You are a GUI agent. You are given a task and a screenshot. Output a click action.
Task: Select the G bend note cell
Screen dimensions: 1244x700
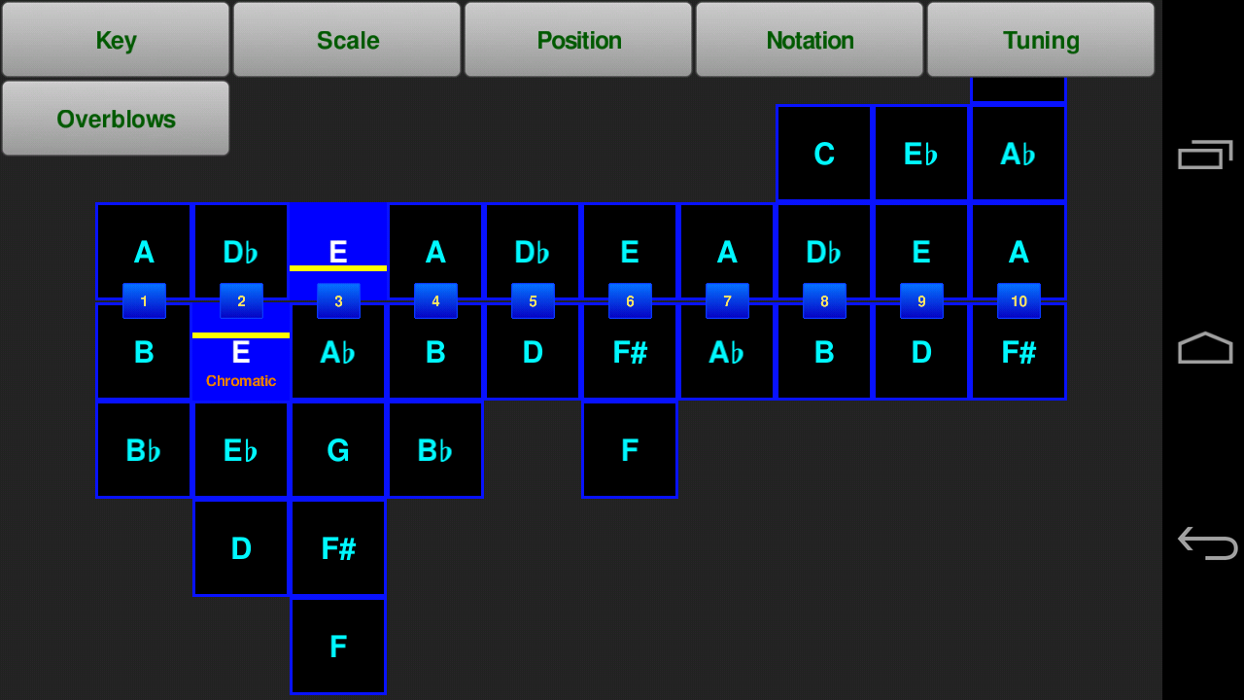338,450
